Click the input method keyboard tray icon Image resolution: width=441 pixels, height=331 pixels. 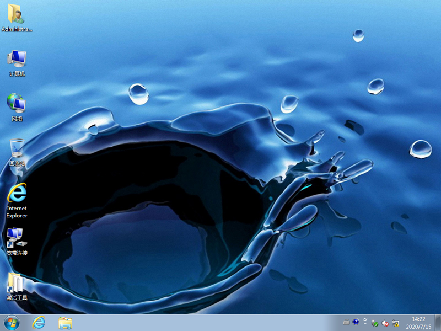click(x=346, y=323)
